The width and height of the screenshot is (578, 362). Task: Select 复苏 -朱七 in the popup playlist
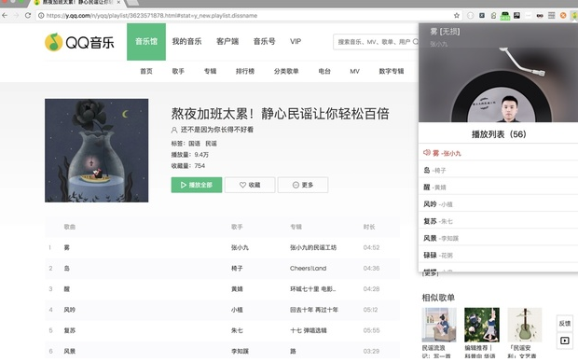498,221
